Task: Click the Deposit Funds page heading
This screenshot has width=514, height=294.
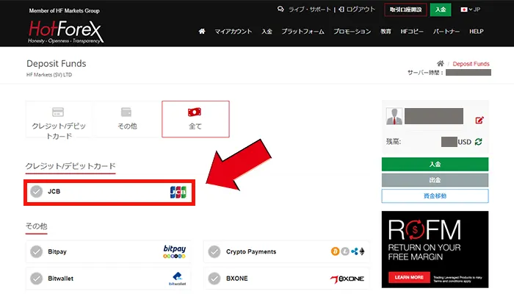Action: click(57, 63)
